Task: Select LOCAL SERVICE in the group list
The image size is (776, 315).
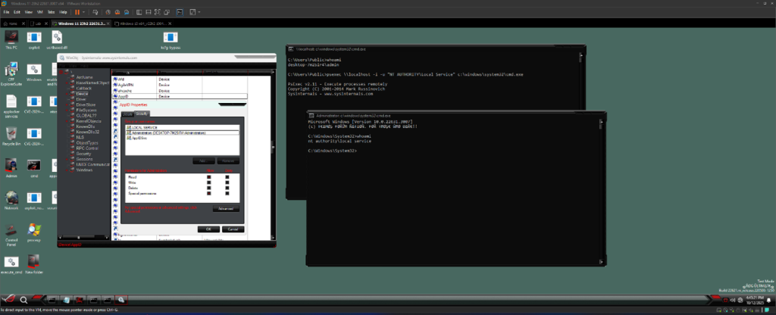Action: [143, 127]
